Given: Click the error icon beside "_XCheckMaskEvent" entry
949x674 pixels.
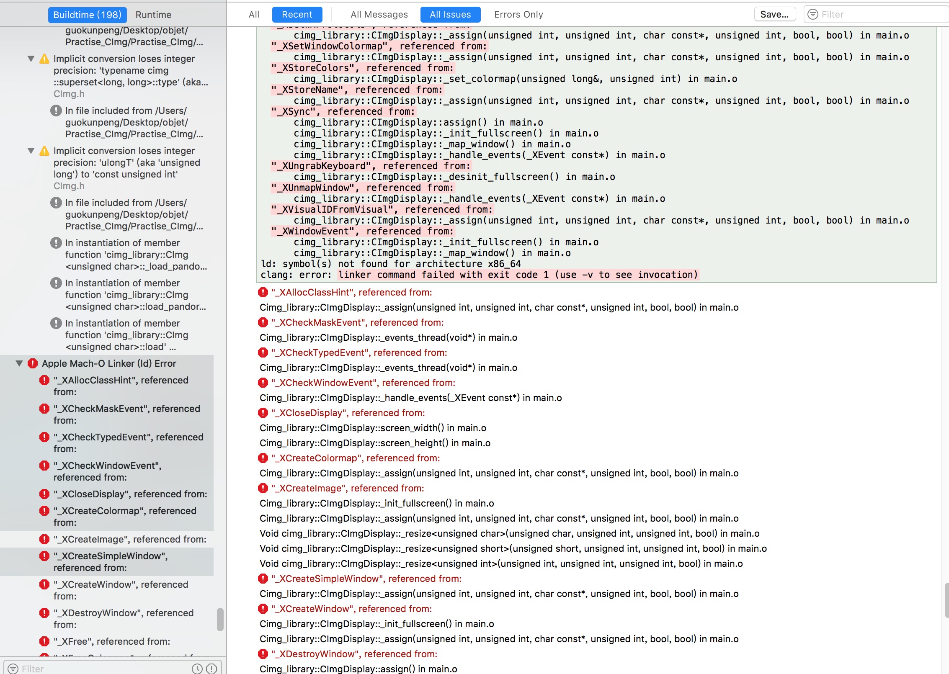Looking at the screenshot, I should pyautogui.click(x=44, y=409).
